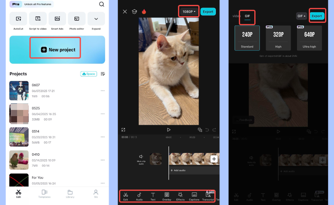Expand the top tools row chevron
This screenshot has height=205, width=334.
(x=96, y=18)
